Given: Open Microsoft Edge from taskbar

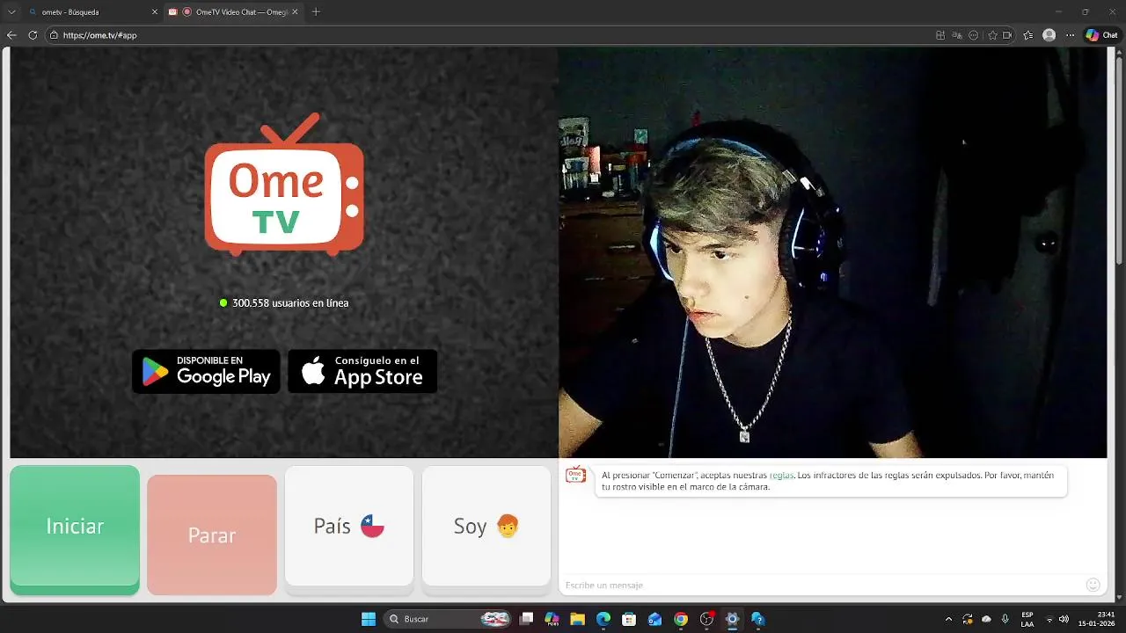Looking at the screenshot, I should (603, 619).
